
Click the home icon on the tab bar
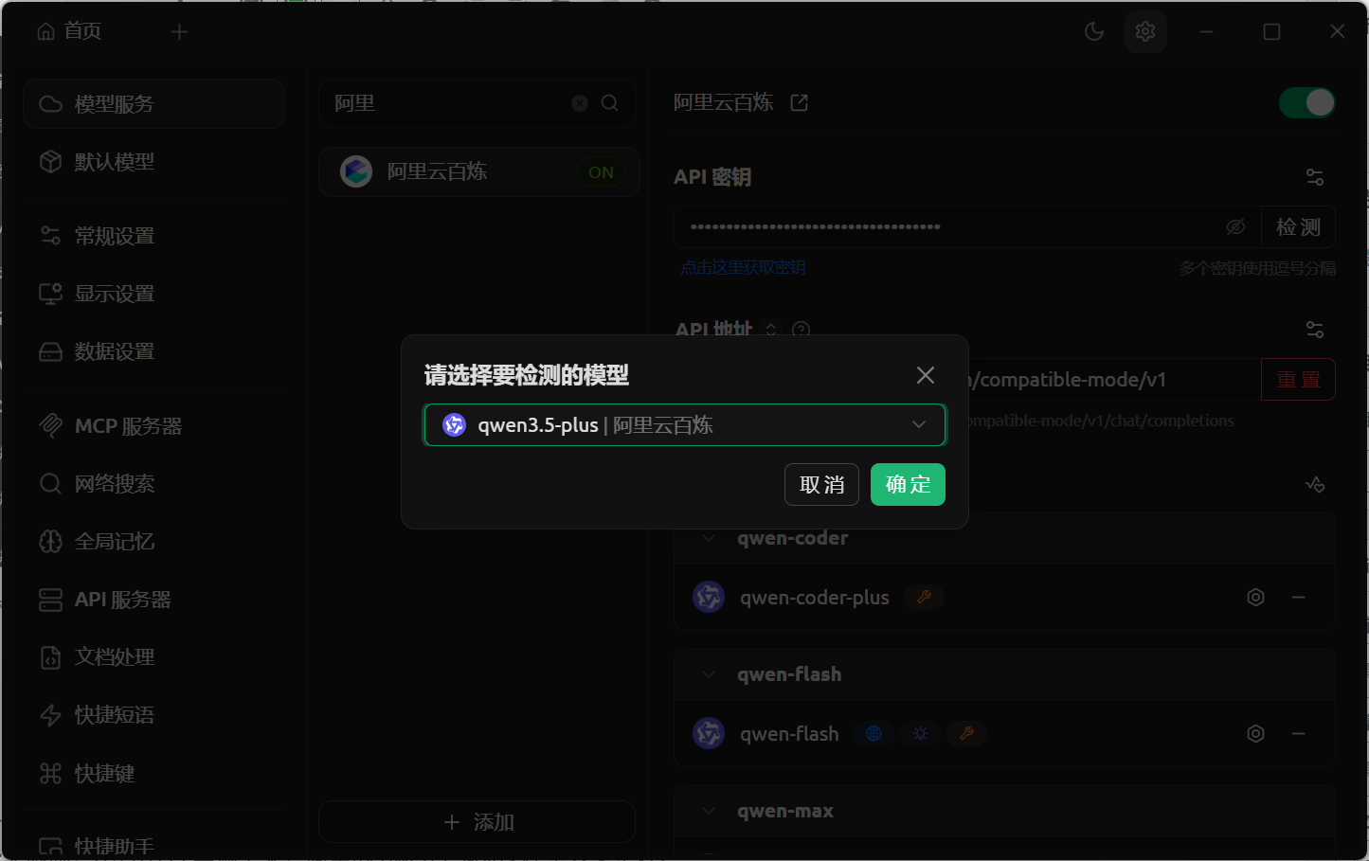[45, 30]
